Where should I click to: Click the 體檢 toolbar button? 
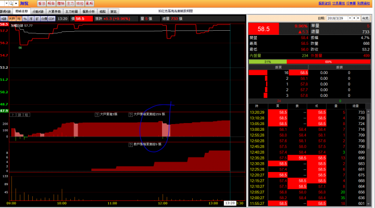click(61, 3)
